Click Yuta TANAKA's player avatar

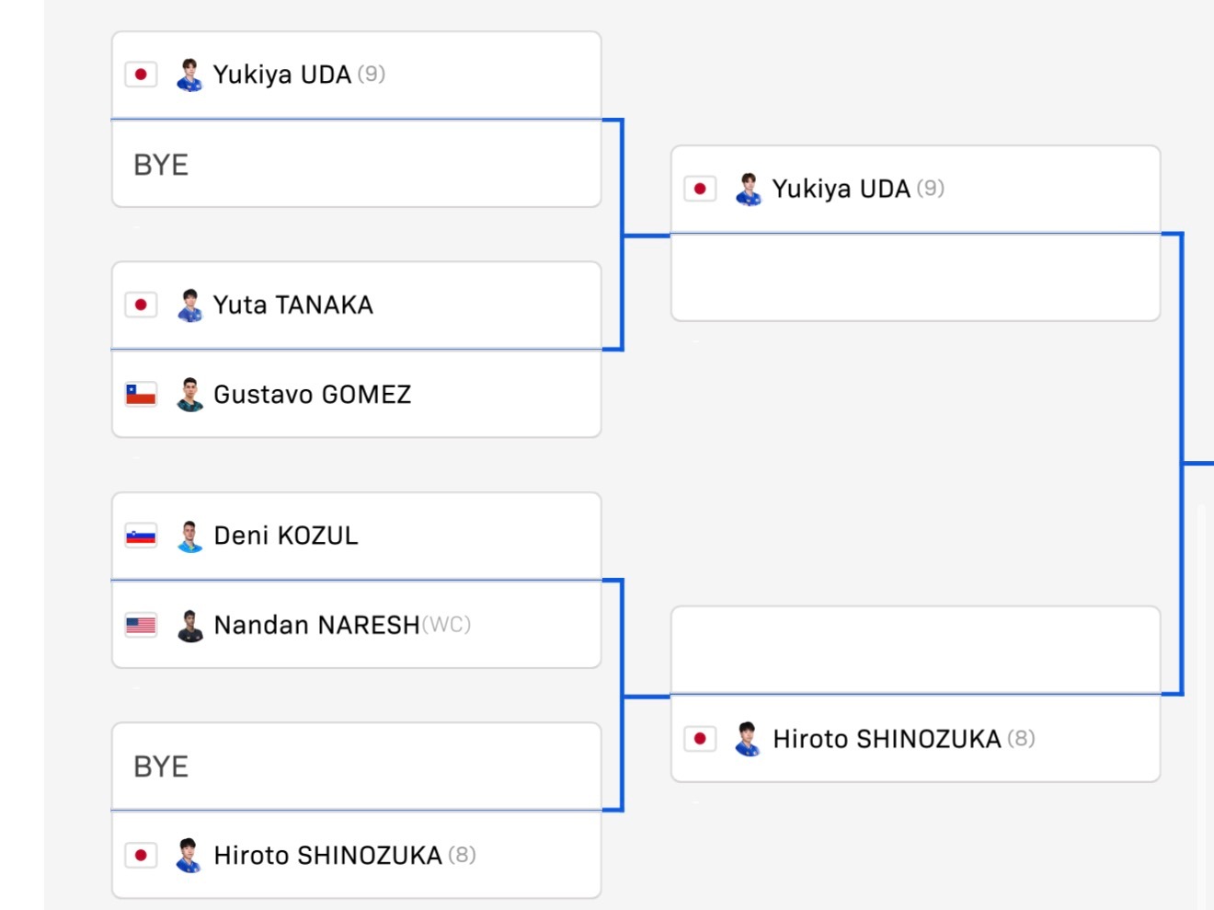[189, 305]
